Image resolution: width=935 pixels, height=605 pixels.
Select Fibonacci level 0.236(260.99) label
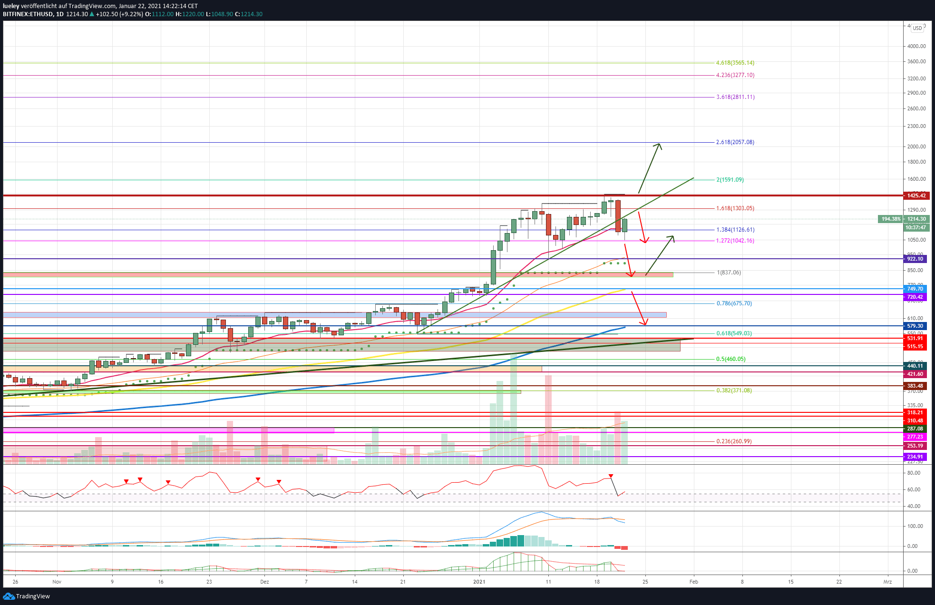(734, 441)
